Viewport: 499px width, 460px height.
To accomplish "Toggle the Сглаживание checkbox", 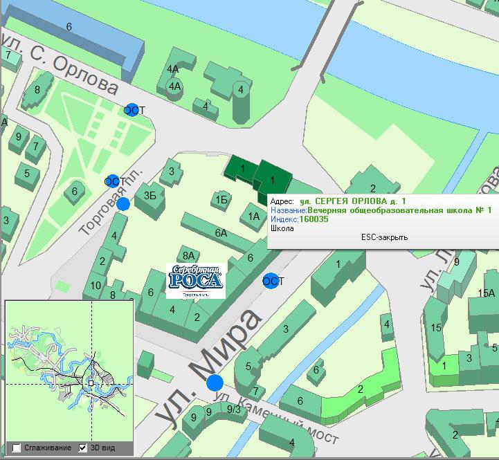I will [17, 448].
